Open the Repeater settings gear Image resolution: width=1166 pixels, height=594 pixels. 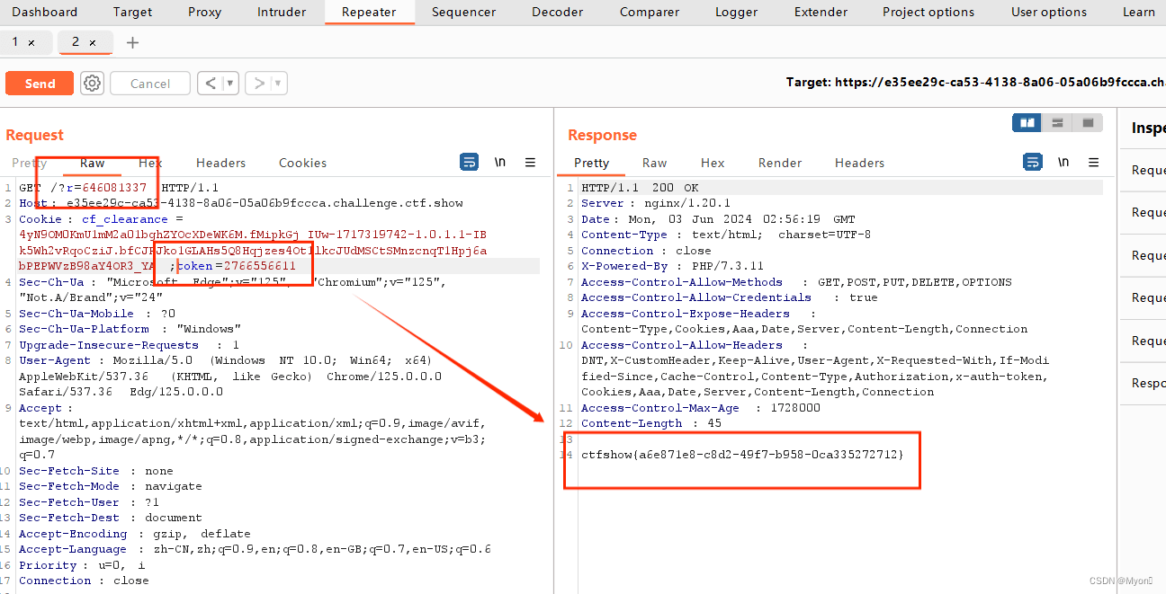coord(92,84)
